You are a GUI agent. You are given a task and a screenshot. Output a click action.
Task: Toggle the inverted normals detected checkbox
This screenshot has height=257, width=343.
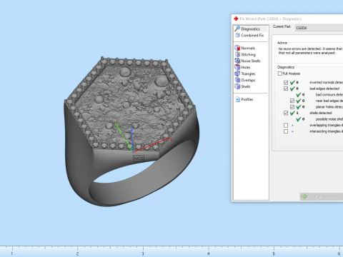[286, 83]
